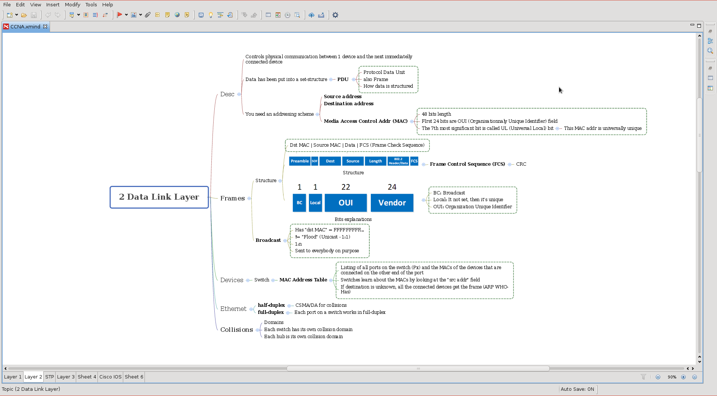This screenshot has width=717, height=396.
Task: Click the drill up toolbar icon
Action: point(254,15)
